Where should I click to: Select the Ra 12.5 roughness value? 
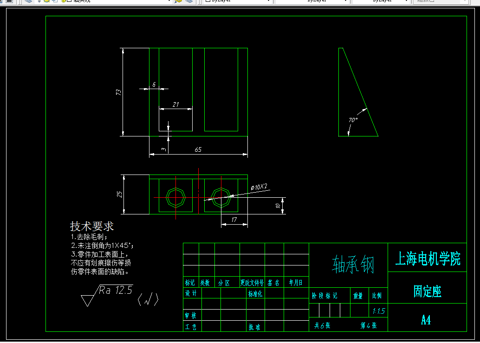(x=116, y=290)
